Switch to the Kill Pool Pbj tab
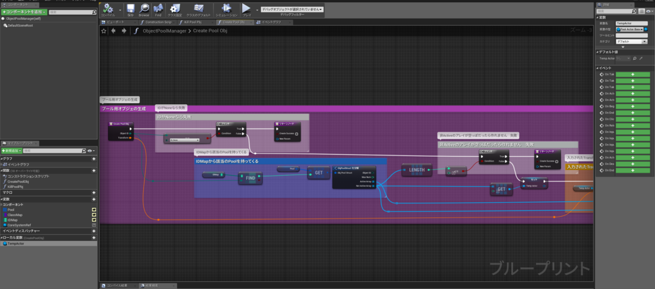 (x=197, y=22)
